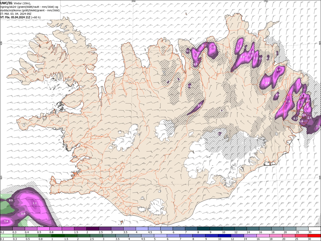The image size is (321, 241).
Task: Click the '2.3' snowfall value label
Action: (x=303, y=96)
